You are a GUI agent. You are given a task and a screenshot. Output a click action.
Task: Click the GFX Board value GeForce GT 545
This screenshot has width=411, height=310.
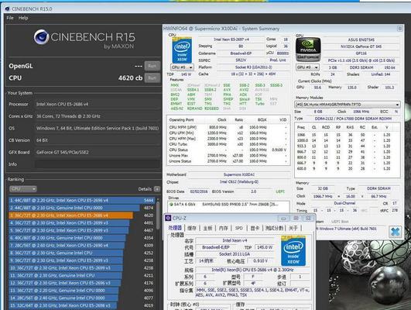(x=98, y=152)
